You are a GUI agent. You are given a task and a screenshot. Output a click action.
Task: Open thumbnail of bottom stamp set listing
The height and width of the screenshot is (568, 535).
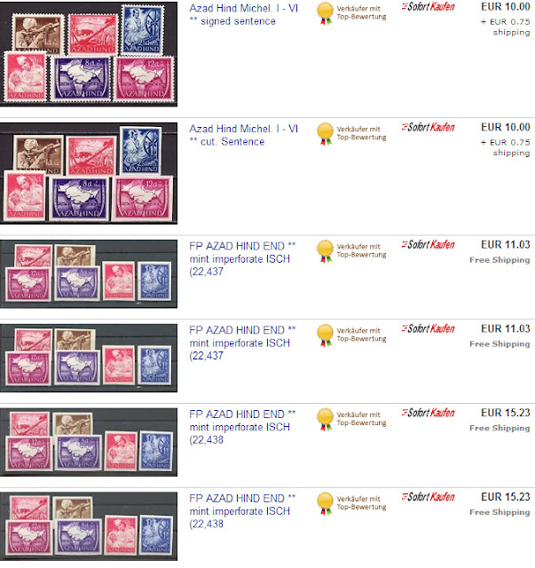(x=89, y=526)
